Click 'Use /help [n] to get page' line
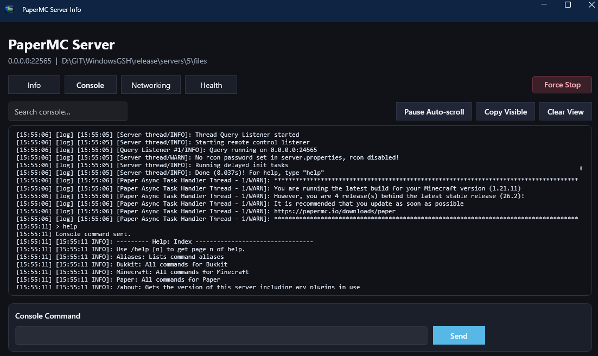 point(130,249)
